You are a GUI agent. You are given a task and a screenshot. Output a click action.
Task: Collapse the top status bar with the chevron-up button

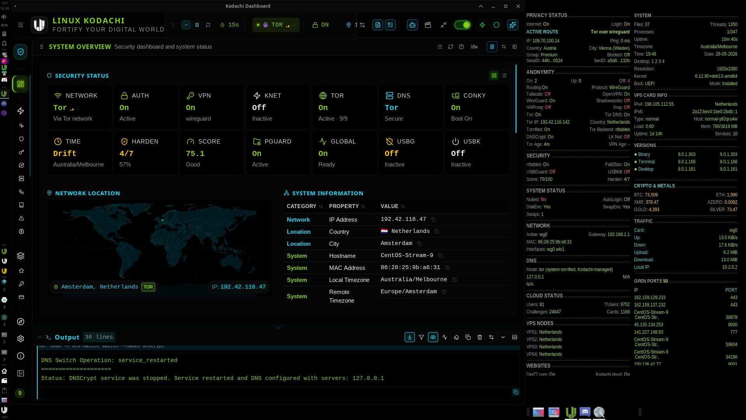pyautogui.click(x=186, y=25)
